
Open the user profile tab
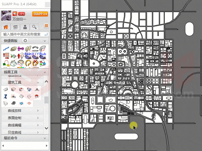(25, 27)
